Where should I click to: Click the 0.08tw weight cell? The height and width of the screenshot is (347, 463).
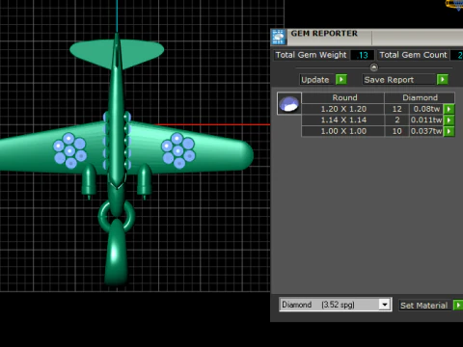[x=426, y=109]
